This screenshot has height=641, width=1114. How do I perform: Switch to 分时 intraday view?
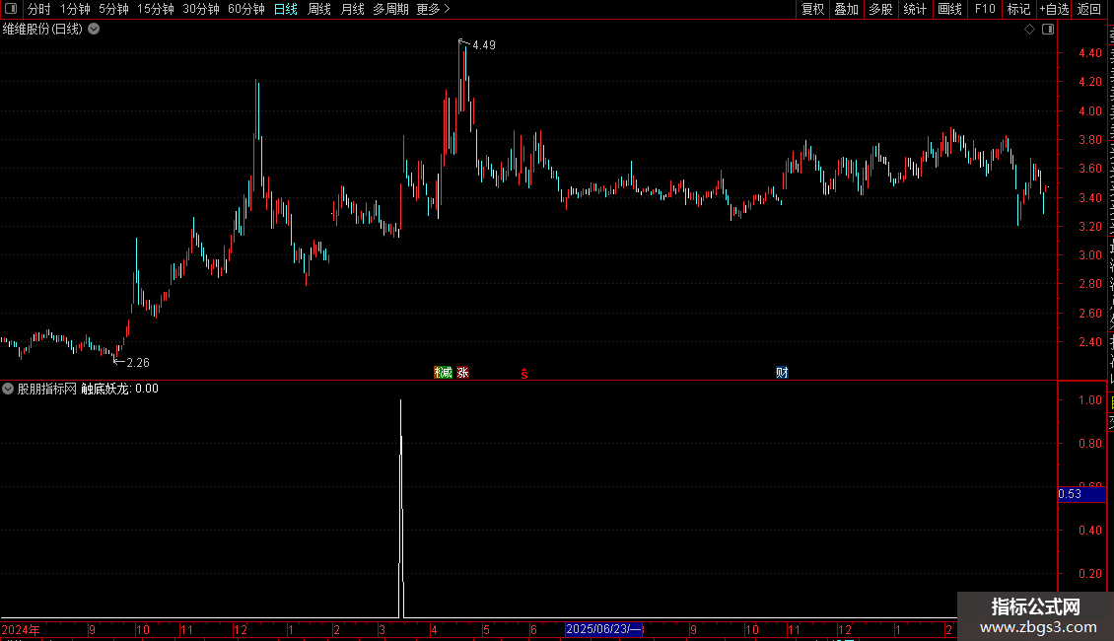tap(39, 9)
